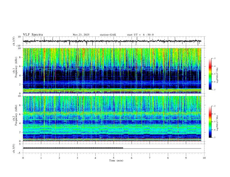
Task: Click the ch.3 signal trace line
Action: (112, 148)
